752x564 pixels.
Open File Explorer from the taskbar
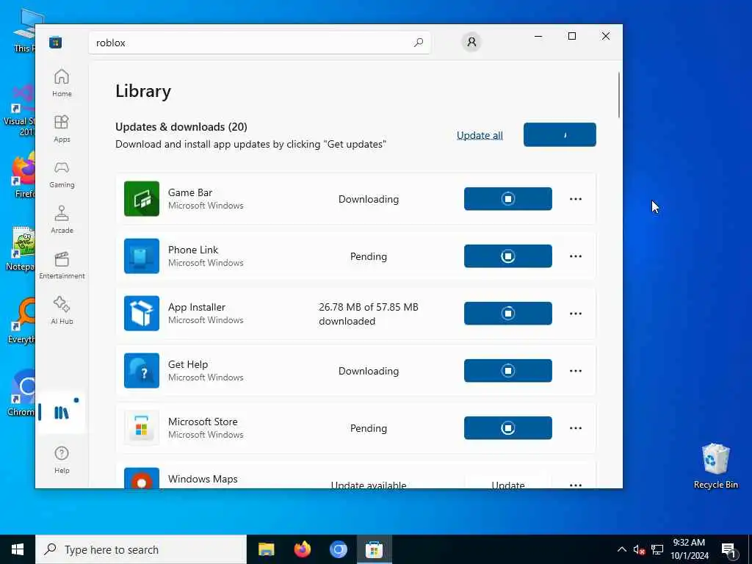(x=266, y=549)
